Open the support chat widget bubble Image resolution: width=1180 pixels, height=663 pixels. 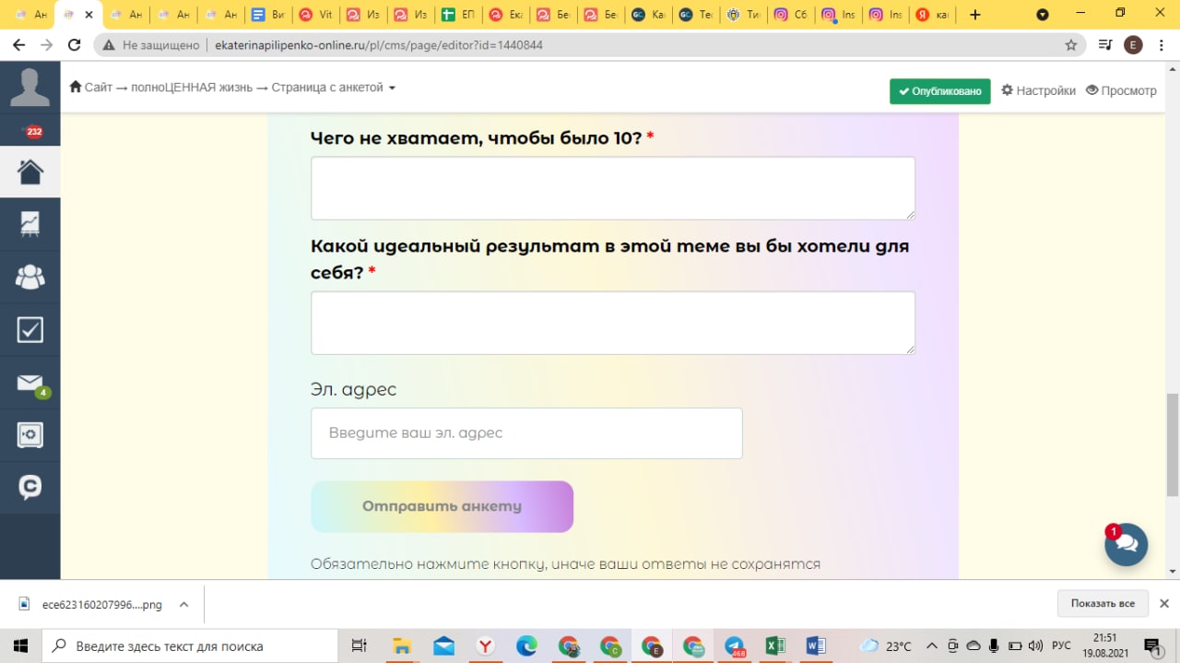pos(1126,544)
